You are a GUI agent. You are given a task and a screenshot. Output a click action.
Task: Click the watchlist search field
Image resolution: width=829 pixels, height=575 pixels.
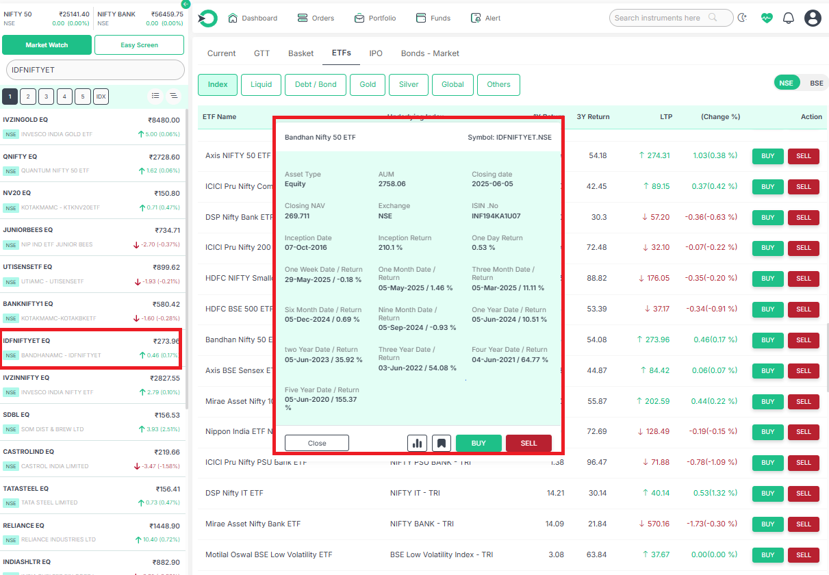pyautogui.click(x=95, y=70)
